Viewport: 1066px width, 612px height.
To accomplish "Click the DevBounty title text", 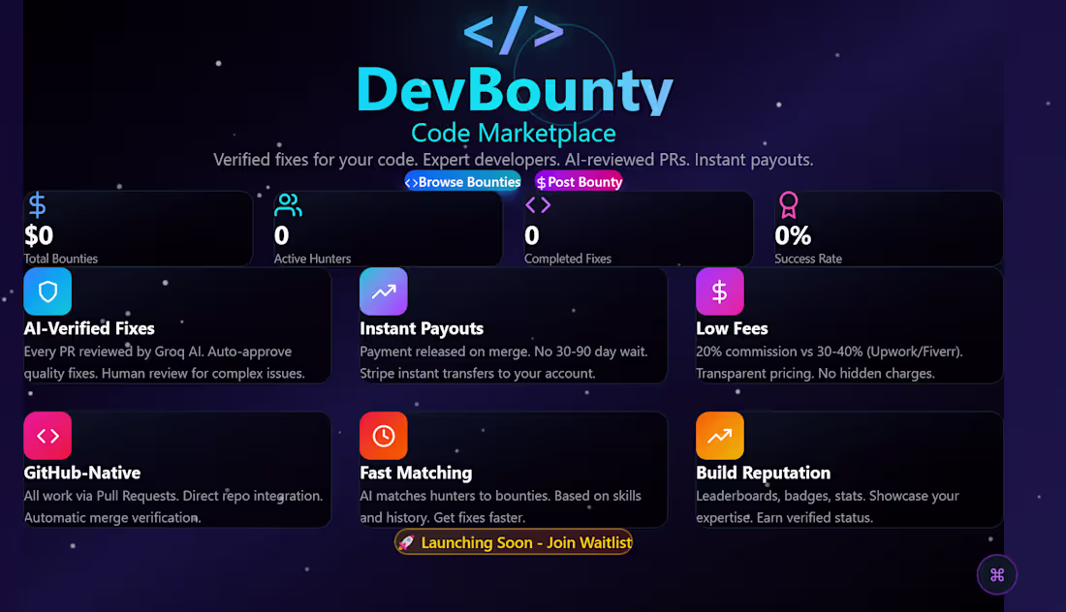I will [x=515, y=89].
